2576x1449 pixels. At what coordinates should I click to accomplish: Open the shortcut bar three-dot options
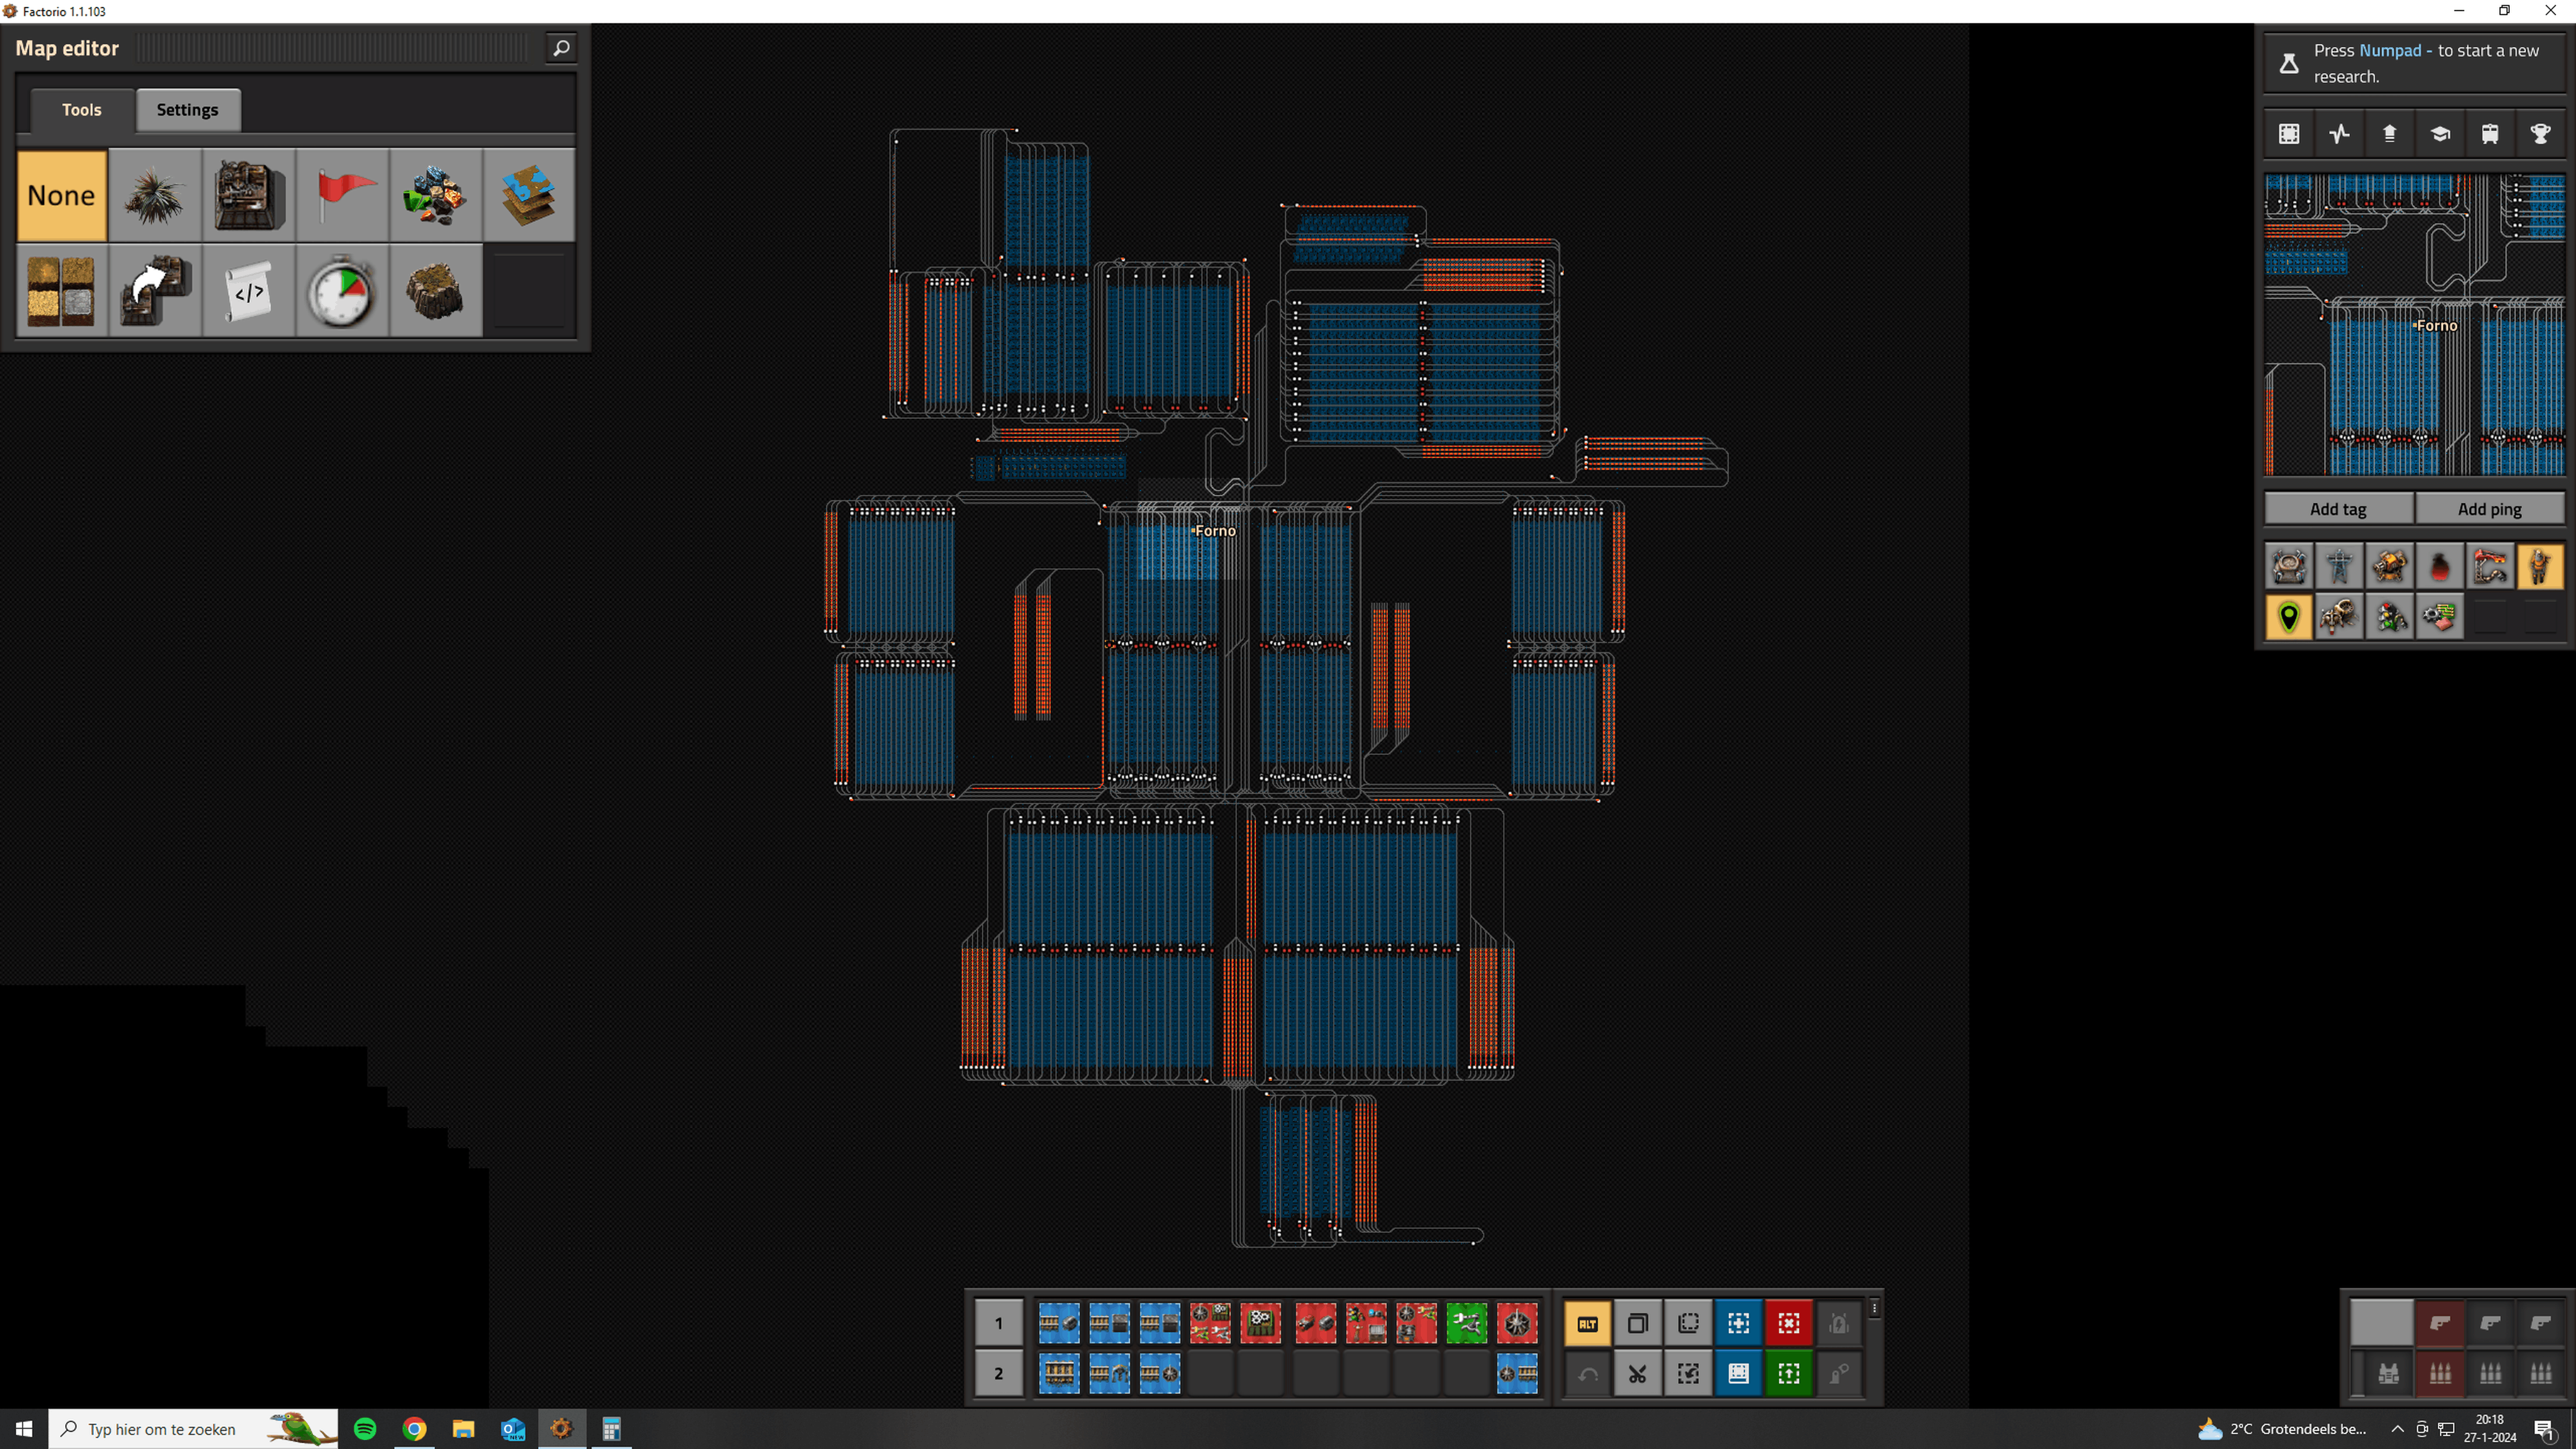coord(1874,1308)
